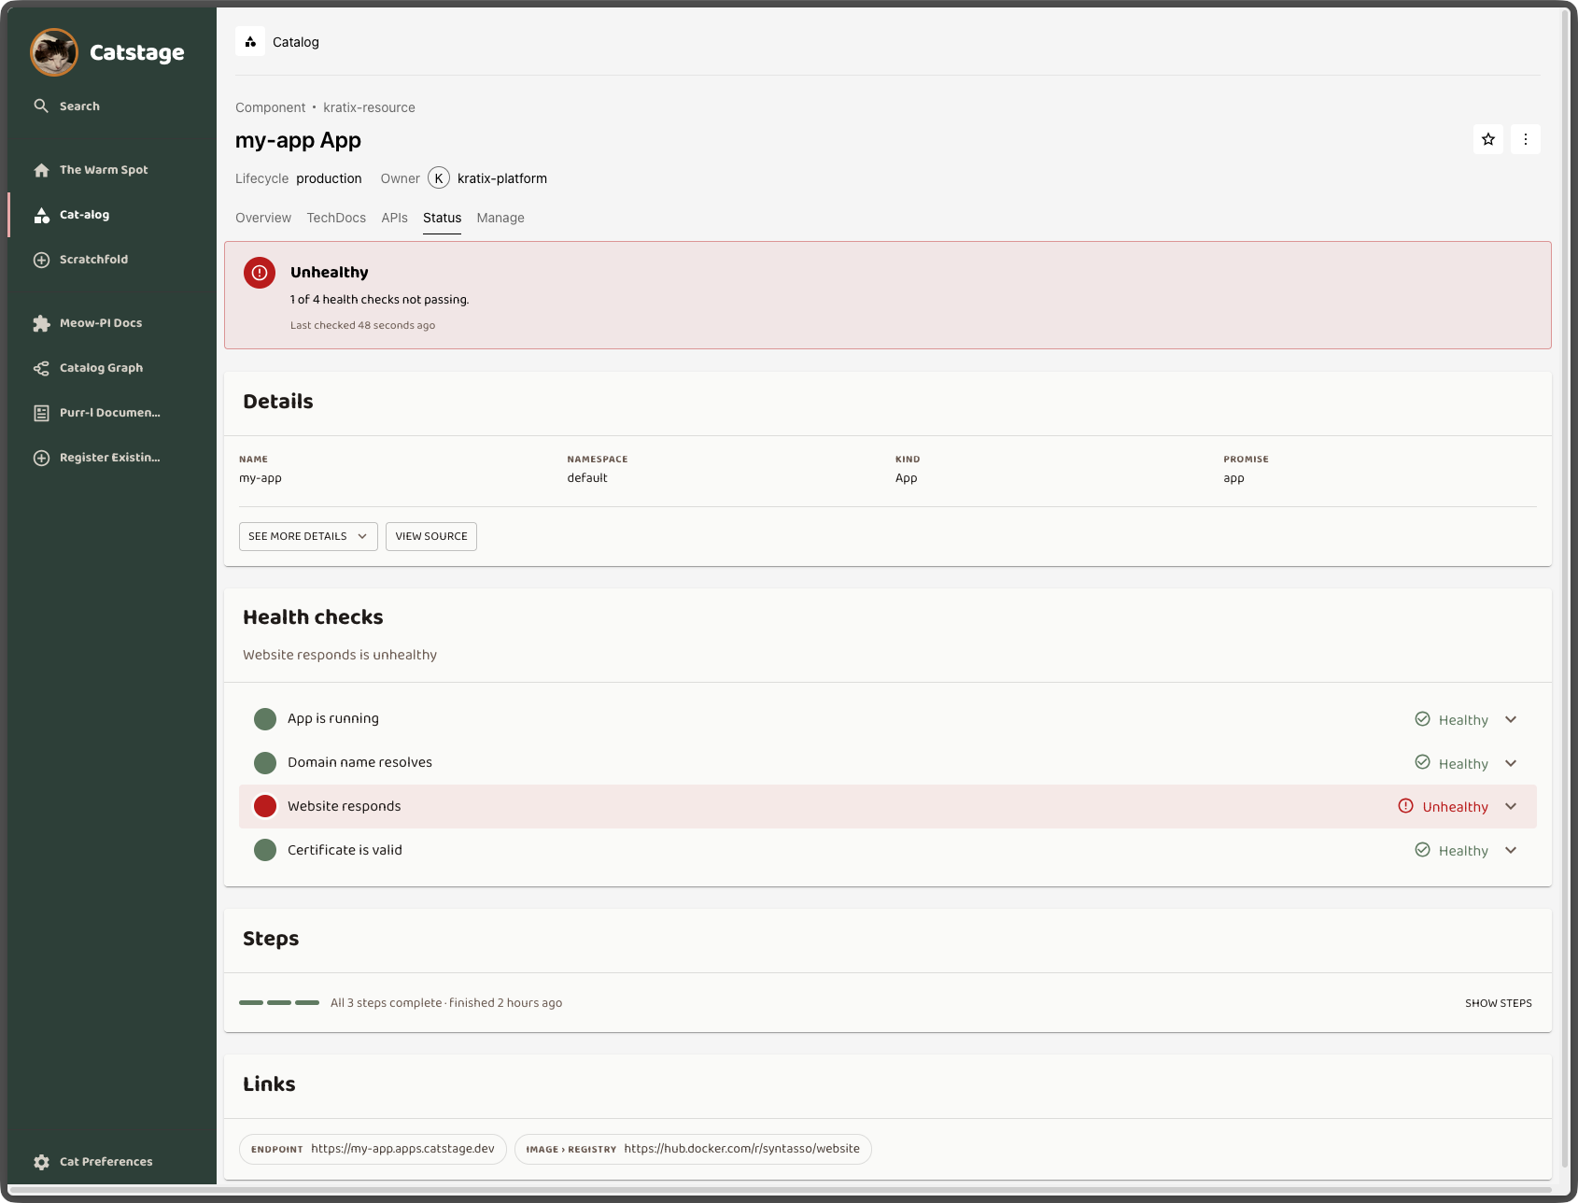
Task: Expand the App is running check
Action: (1511, 719)
